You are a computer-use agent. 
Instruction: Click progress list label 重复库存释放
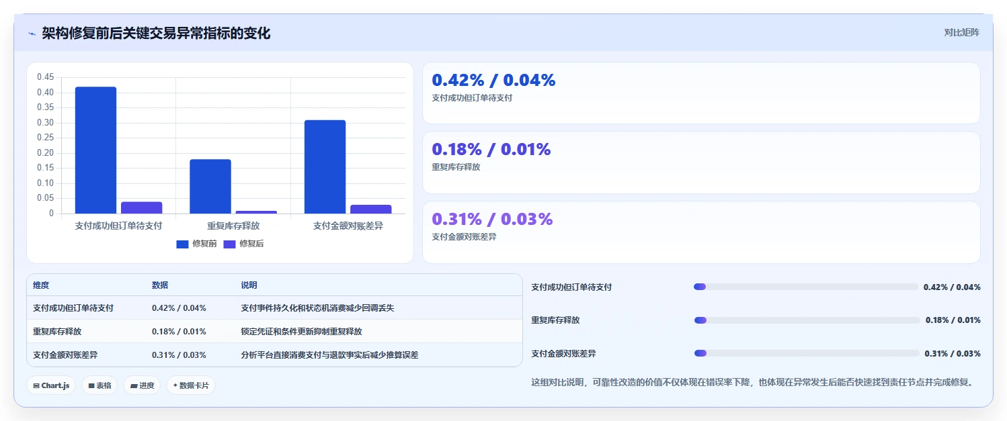click(x=555, y=320)
